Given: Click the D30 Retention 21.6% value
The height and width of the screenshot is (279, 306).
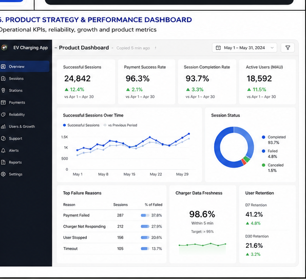Looking at the screenshot, I should [254, 246].
